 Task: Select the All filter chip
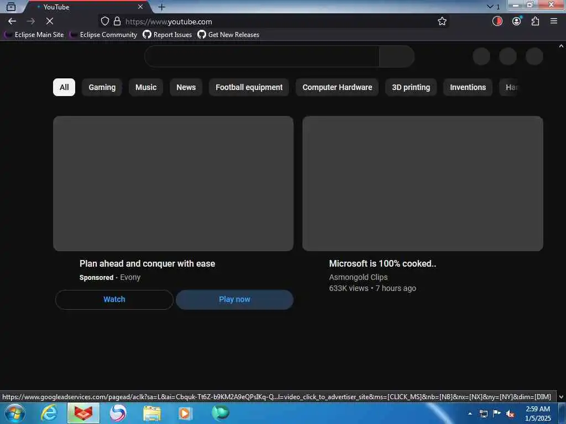click(x=64, y=87)
